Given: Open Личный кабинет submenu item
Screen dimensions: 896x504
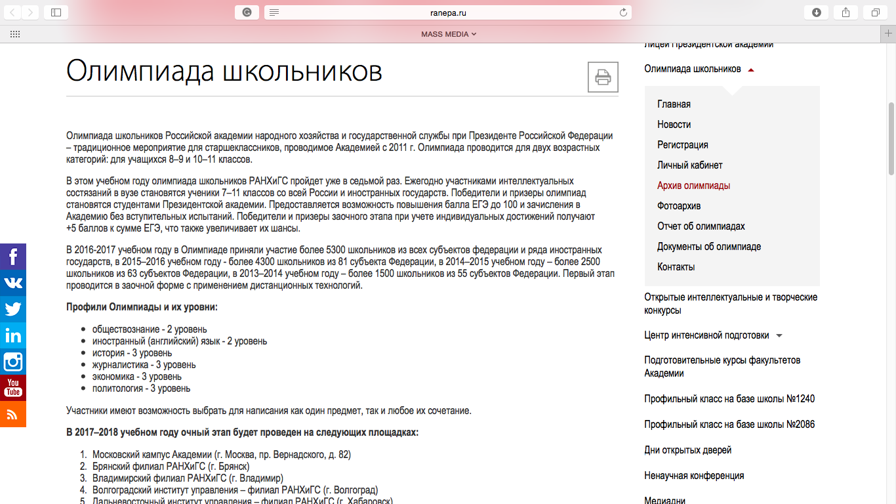Looking at the screenshot, I should click(690, 165).
